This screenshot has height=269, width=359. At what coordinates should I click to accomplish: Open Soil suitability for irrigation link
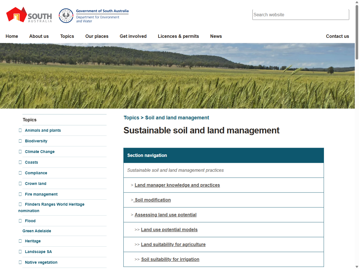click(170, 259)
